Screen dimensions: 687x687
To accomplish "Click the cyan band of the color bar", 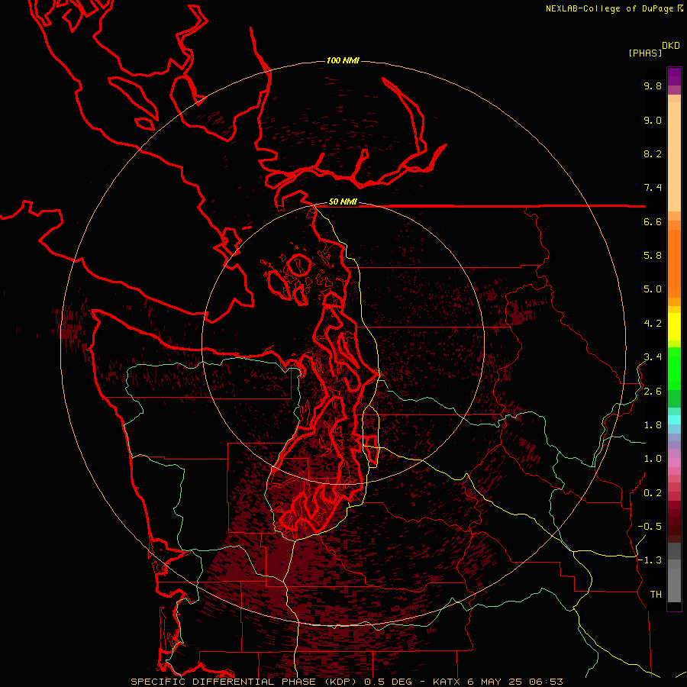I will pos(674,419).
